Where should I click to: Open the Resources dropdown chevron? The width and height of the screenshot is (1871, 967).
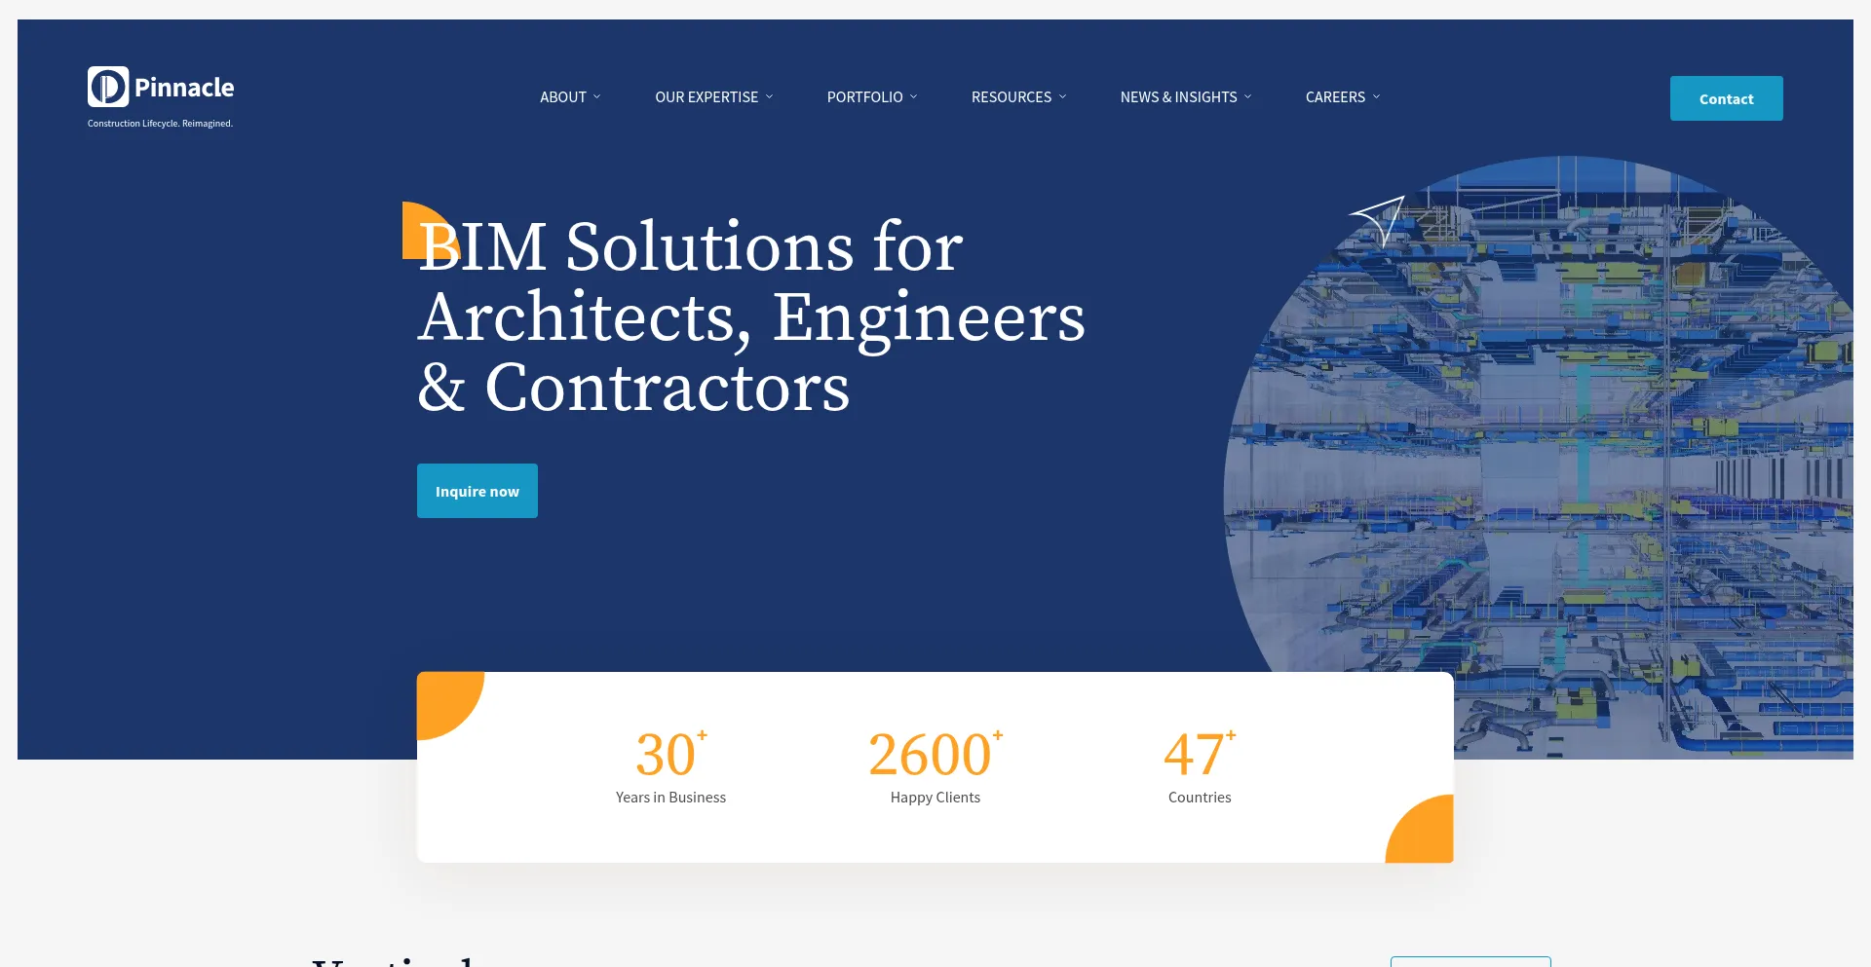point(1062,97)
